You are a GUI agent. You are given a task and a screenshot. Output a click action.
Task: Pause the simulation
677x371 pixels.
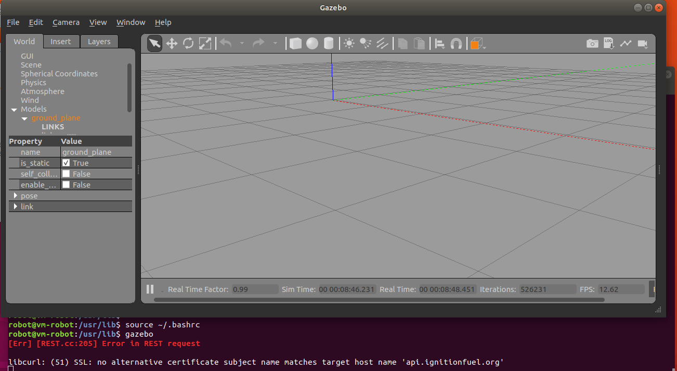click(x=150, y=289)
